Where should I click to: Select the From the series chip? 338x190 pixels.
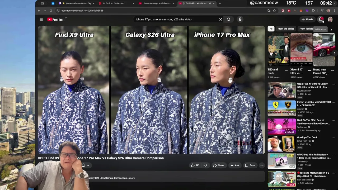tap(286, 29)
